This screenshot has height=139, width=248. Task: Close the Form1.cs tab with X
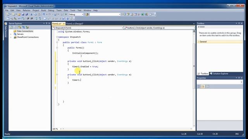coord(64,24)
